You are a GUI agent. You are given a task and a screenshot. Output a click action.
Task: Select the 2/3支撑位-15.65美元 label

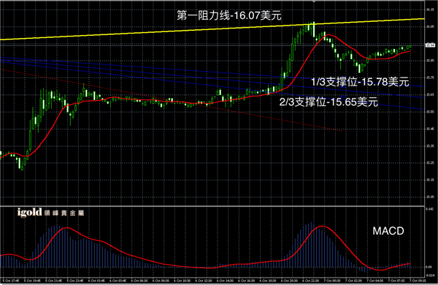tap(328, 102)
